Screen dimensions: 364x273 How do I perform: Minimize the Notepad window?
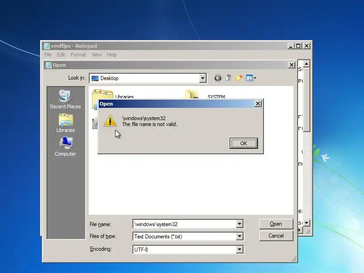tap(291, 46)
